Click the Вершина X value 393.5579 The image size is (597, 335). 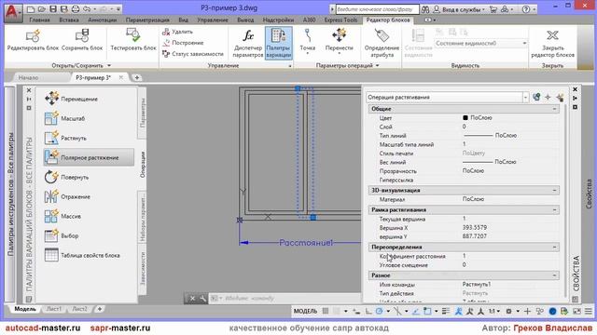coord(475,227)
